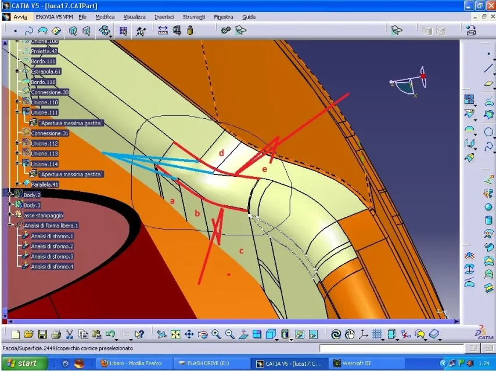Click the Windows start button

click(24, 363)
